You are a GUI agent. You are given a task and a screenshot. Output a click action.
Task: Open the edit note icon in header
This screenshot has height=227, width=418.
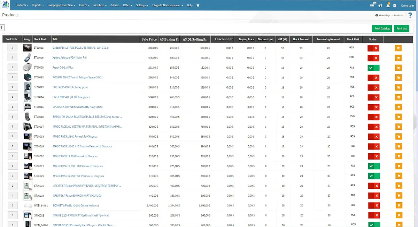coord(395,5)
